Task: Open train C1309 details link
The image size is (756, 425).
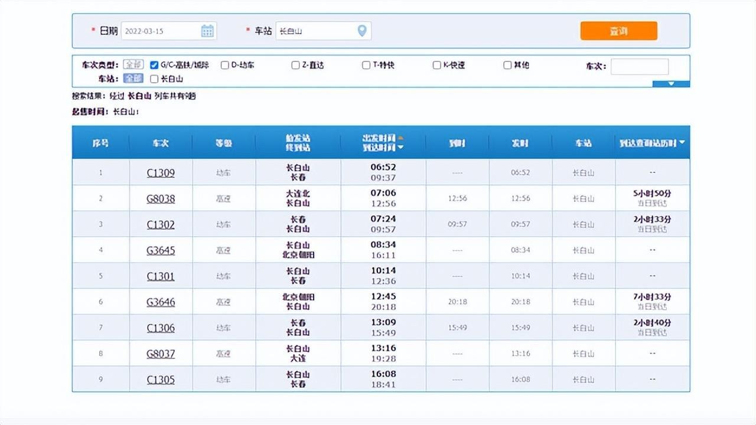Action: pyautogui.click(x=161, y=173)
